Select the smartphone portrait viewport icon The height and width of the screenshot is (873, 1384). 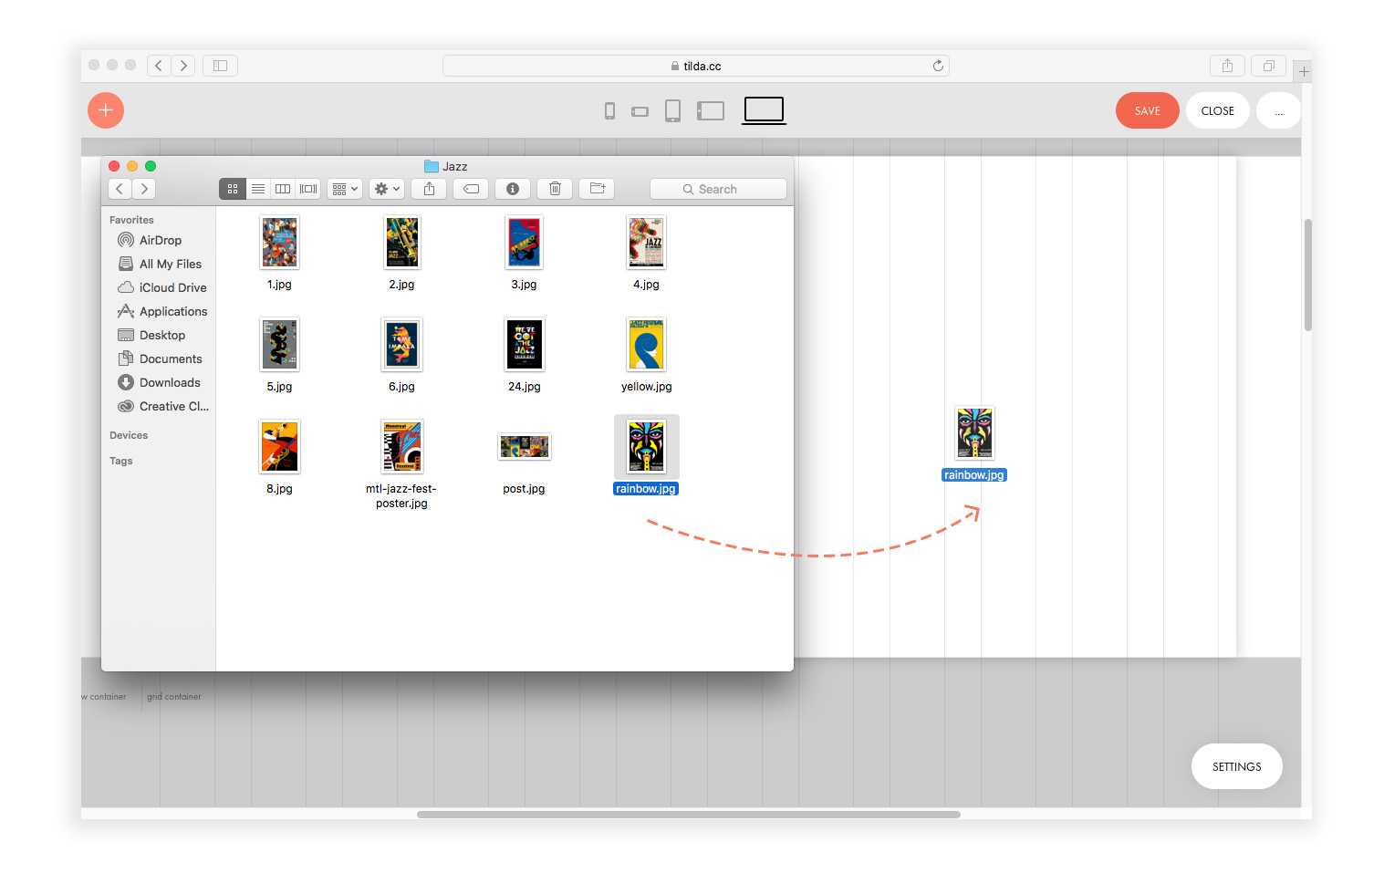click(x=609, y=111)
